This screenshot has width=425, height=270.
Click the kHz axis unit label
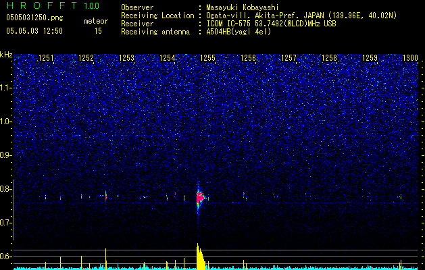tap(6, 55)
